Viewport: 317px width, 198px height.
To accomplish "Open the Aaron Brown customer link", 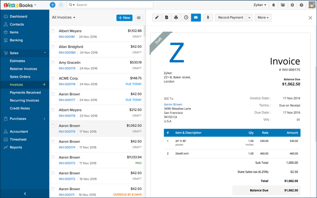I will coord(173,104).
